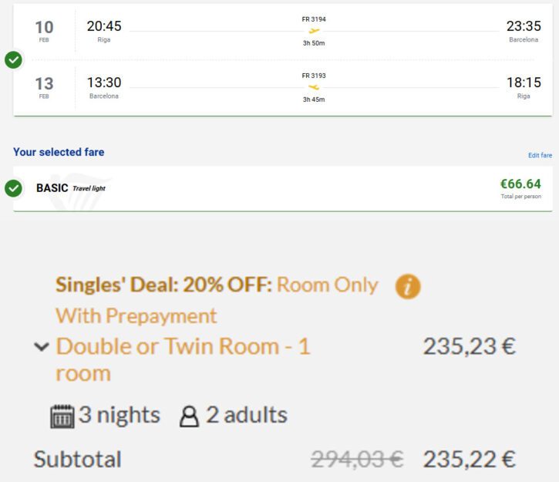The height and width of the screenshot is (482, 559).
Task: Click the struck-through 294,03 € price
Action: pyautogui.click(x=357, y=459)
